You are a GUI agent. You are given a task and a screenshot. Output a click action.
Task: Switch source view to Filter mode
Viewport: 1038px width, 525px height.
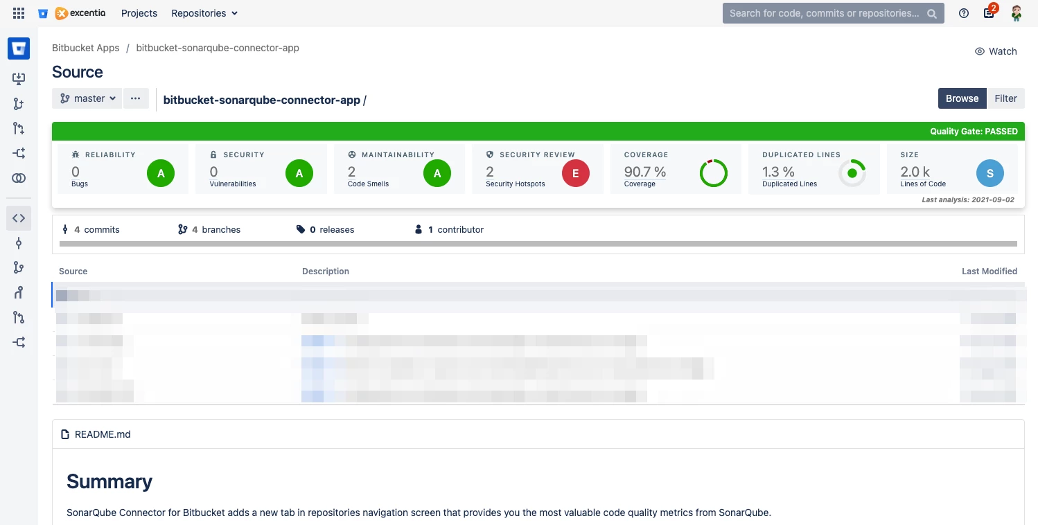pos(1005,98)
